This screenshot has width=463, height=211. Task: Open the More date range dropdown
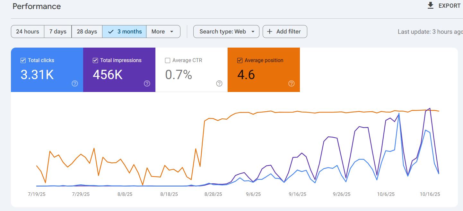(x=163, y=32)
